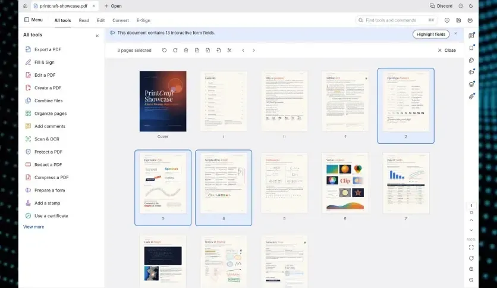497x288 pixels.
Task: Zoom in using the magnifier plus icon
Action: (x=471, y=269)
